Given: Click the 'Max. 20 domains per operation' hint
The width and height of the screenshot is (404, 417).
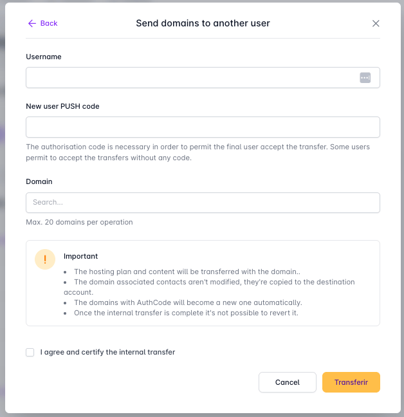Looking at the screenshot, I should pyautogui.click(x=79, y=222).
